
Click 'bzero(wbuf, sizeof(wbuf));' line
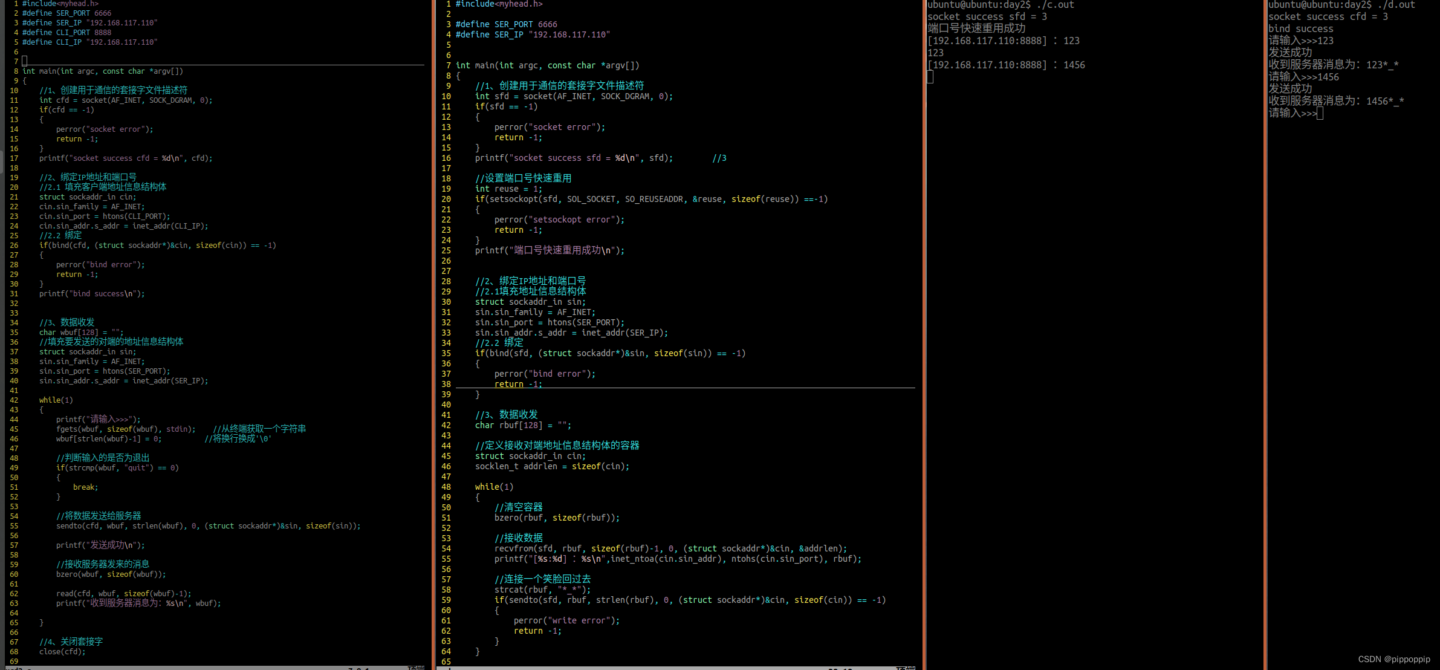coord(111,574)
